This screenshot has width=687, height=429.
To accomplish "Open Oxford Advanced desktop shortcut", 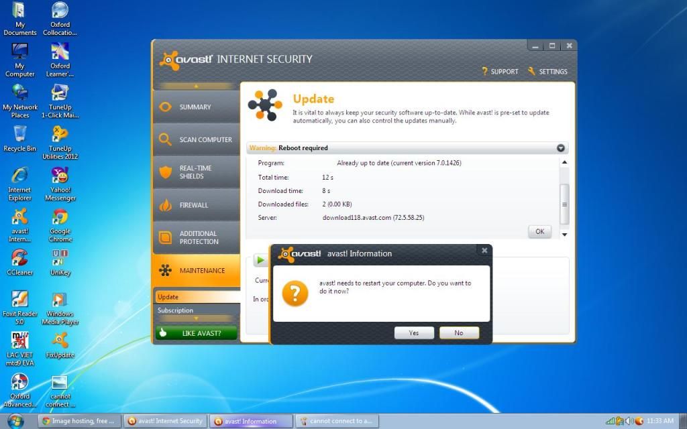I will (19, 391).
